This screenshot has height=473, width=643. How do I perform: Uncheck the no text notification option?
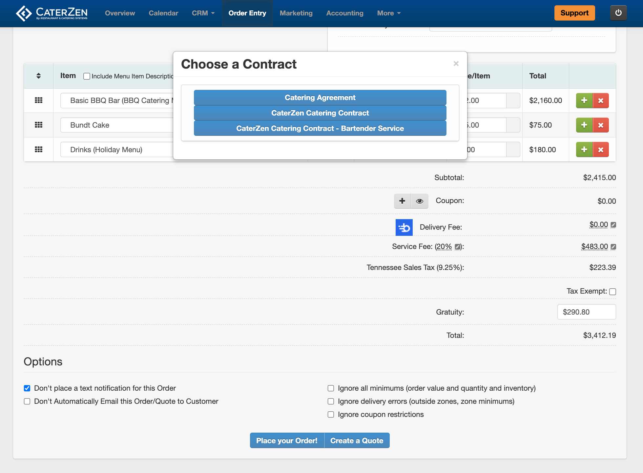pos(27,388)
